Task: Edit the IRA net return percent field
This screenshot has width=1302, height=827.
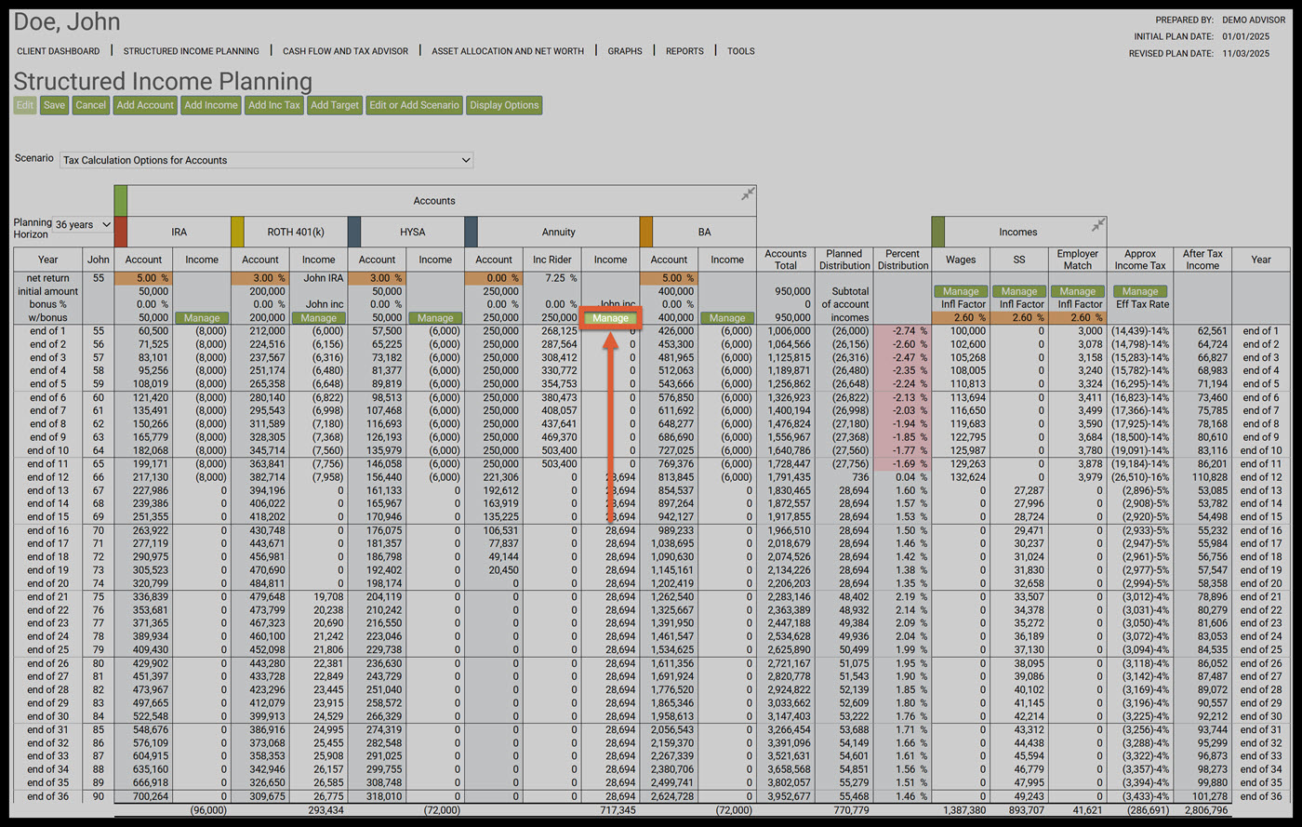Action: pyautogui.click(x=143, y=278)
